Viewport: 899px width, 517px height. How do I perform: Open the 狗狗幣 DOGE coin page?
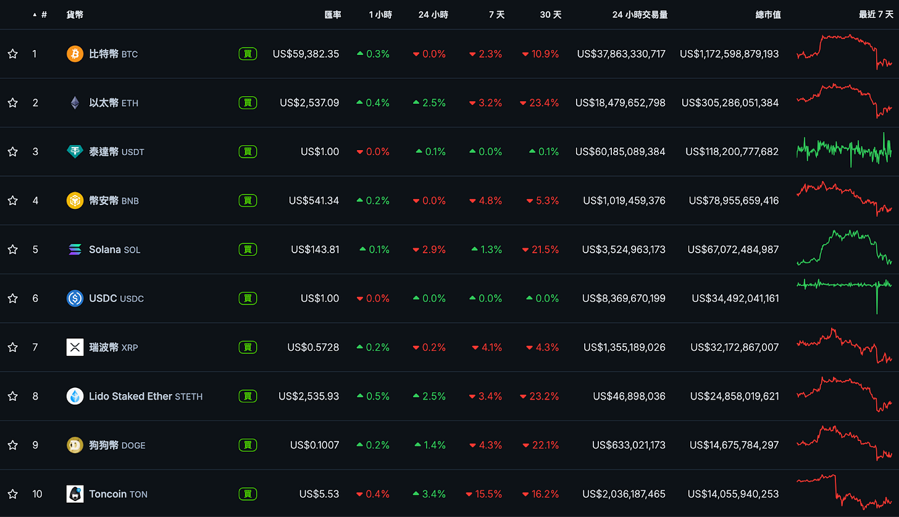coord(117,445)
